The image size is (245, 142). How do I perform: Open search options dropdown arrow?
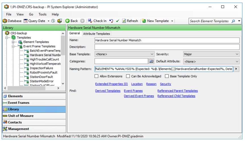tap(239, 21)
